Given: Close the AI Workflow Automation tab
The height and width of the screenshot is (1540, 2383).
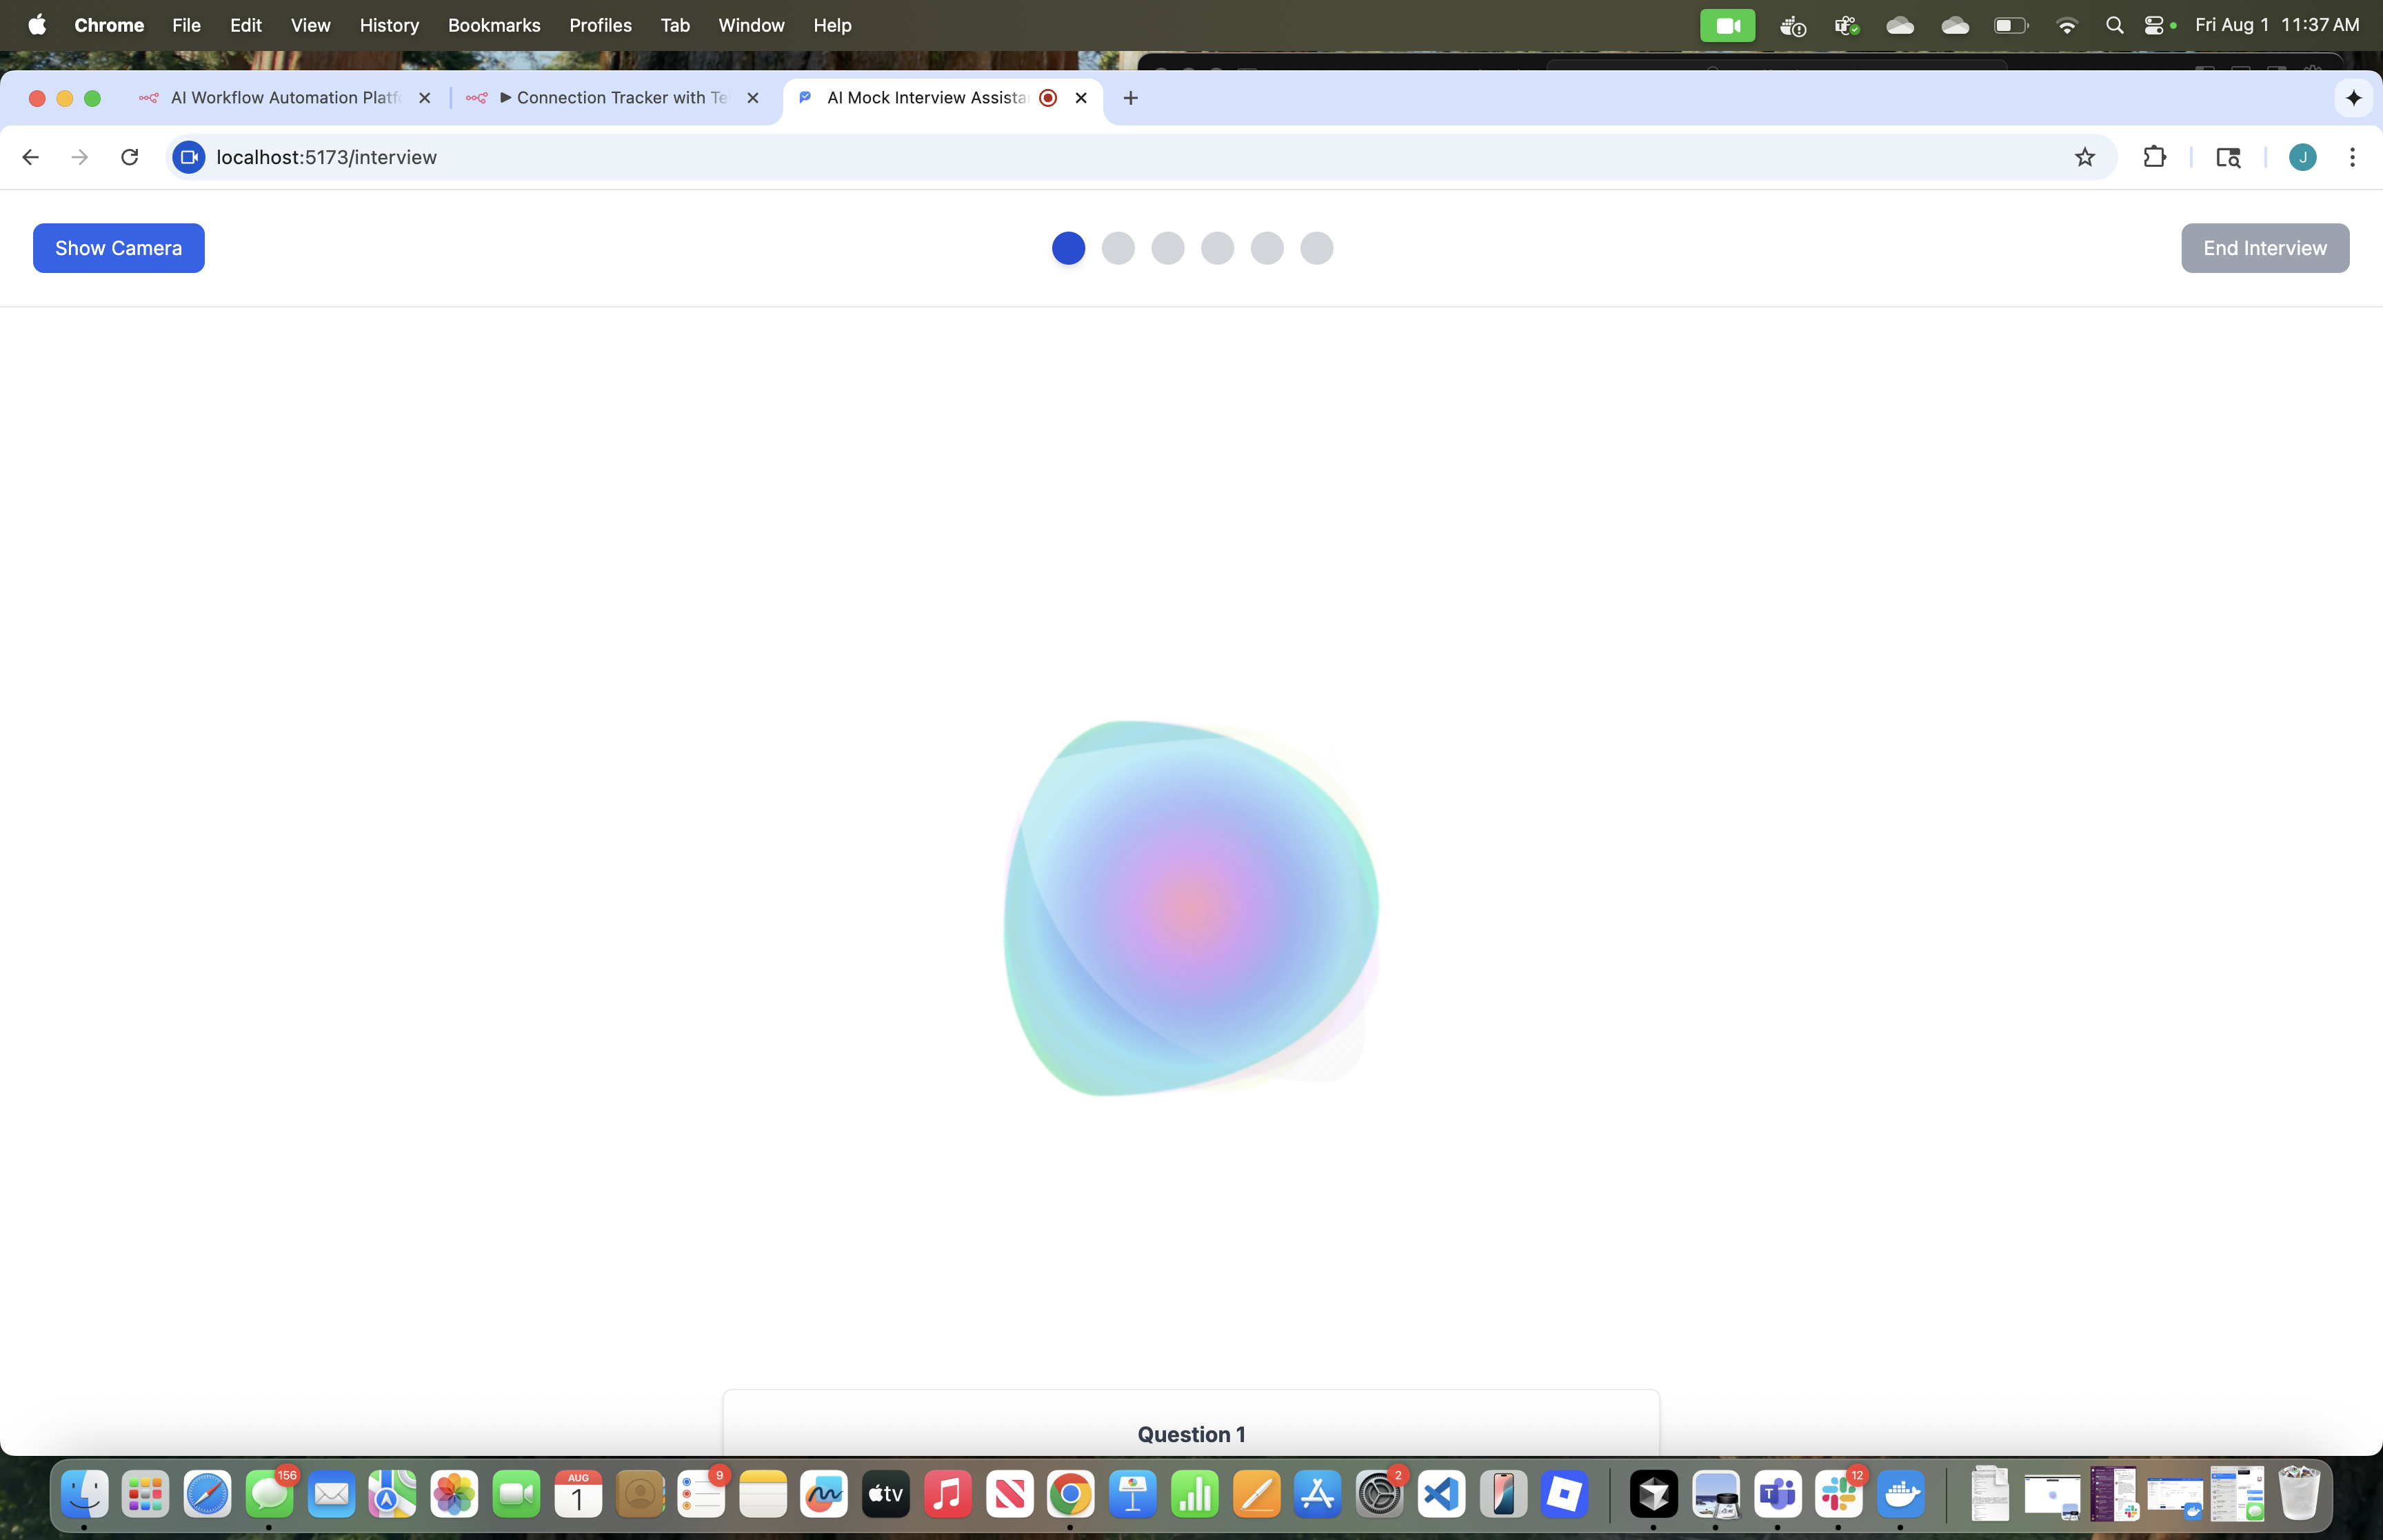Looking at the screenshot, I should pos(424,98).
